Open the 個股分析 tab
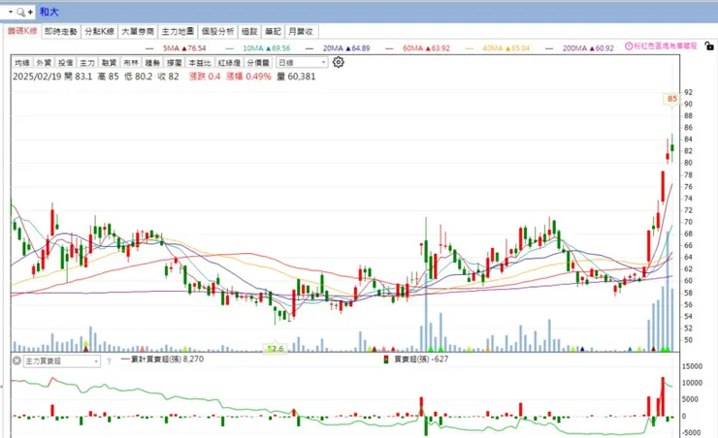The height and width of the screenshot is (438, 718). pos(218,32)
